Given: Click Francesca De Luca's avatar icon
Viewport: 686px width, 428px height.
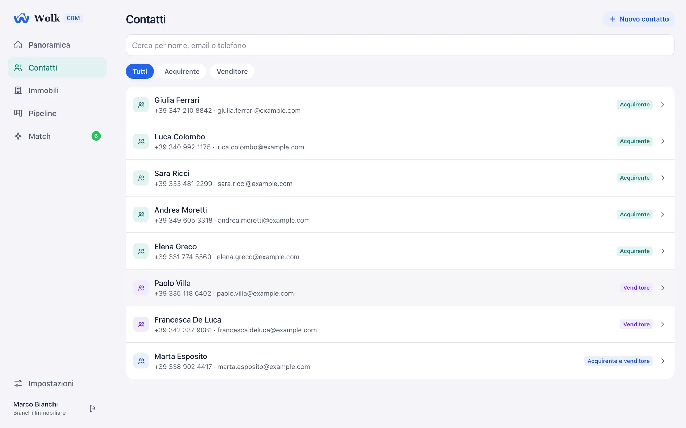Looking at the screenshot, I should point(141,325).
